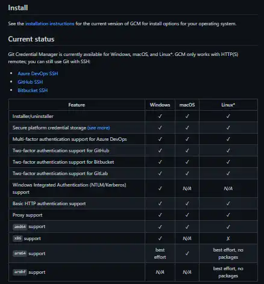Image resolution: width=264 pixels, height=284 pixels.
Task: Select the Feature column header
Action: 77,105
